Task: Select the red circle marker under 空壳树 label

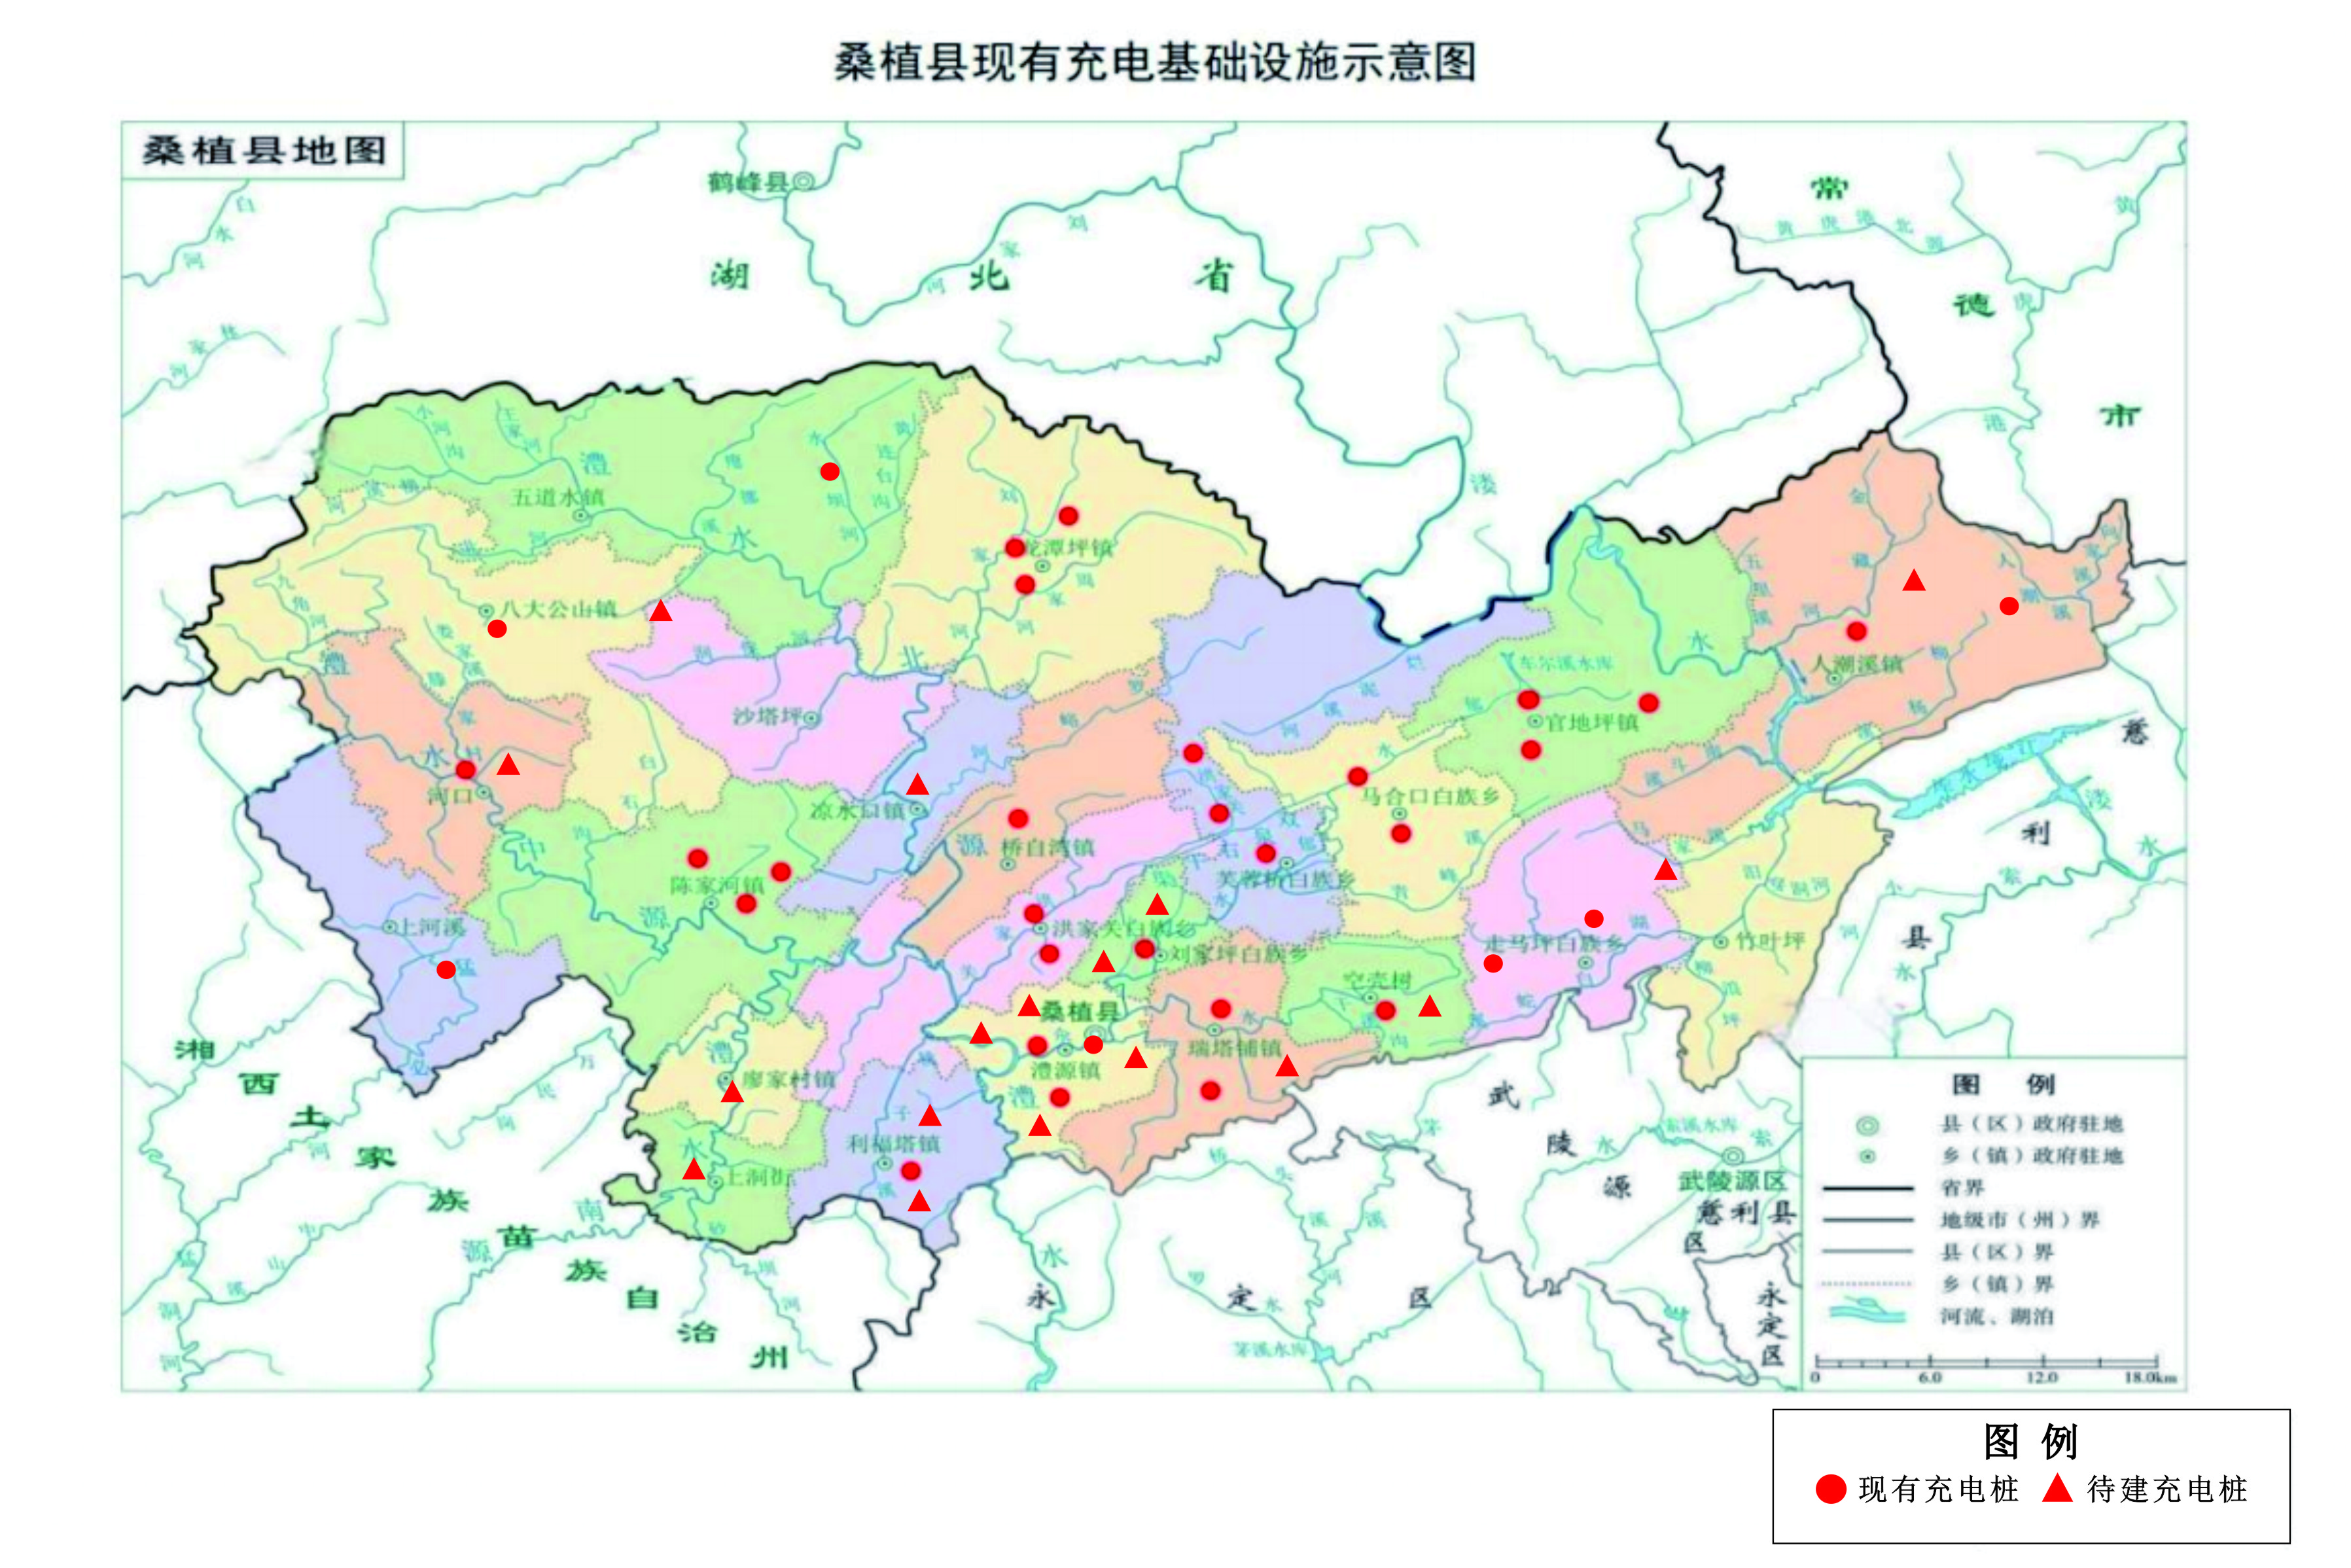Action: point(1385,1010)
